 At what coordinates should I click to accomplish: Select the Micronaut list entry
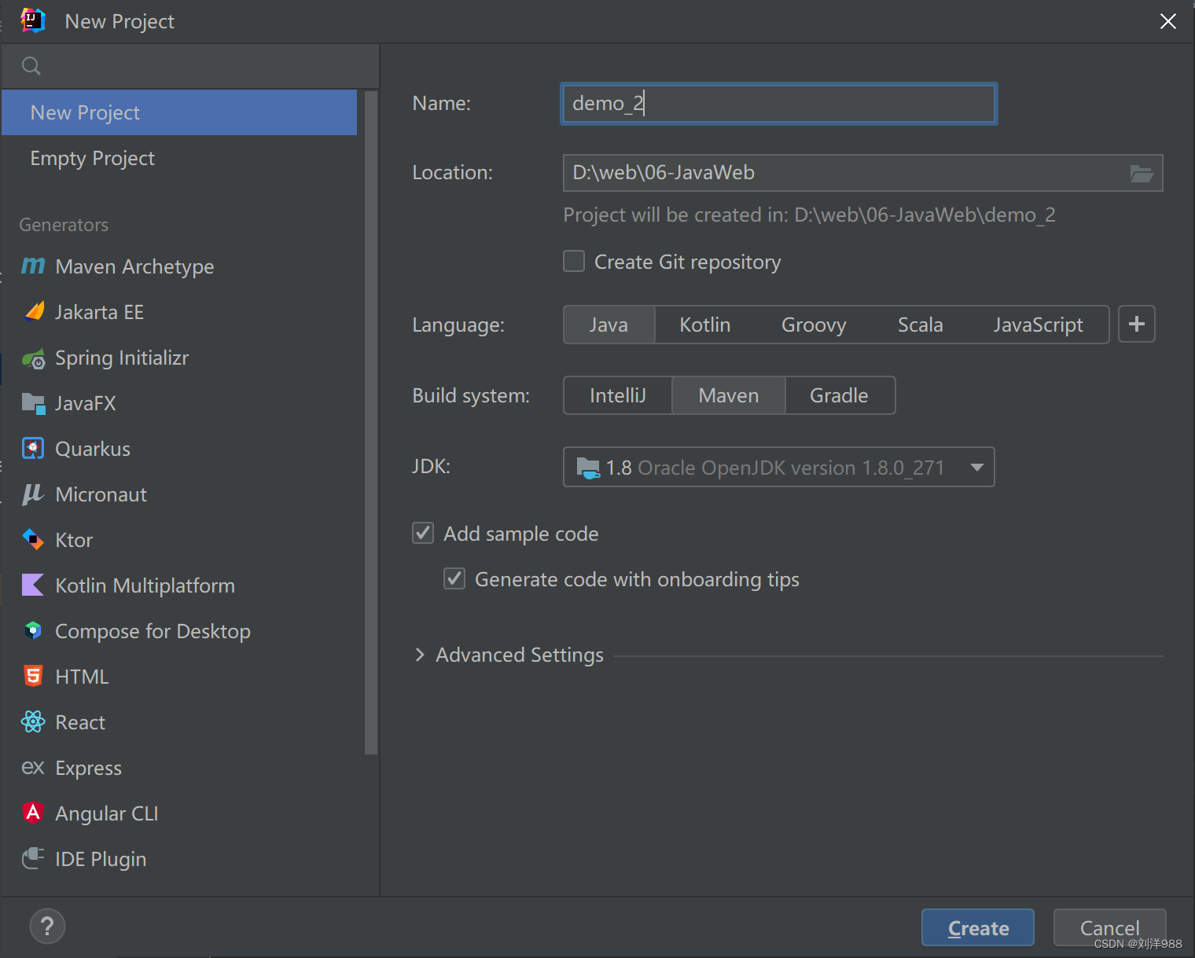(x=179, y=494)
